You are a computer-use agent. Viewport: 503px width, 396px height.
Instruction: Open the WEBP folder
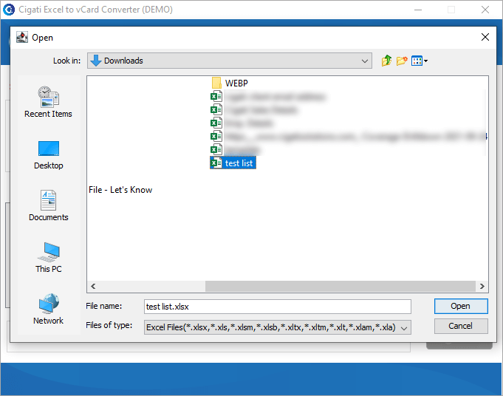(x=230, y=83)
